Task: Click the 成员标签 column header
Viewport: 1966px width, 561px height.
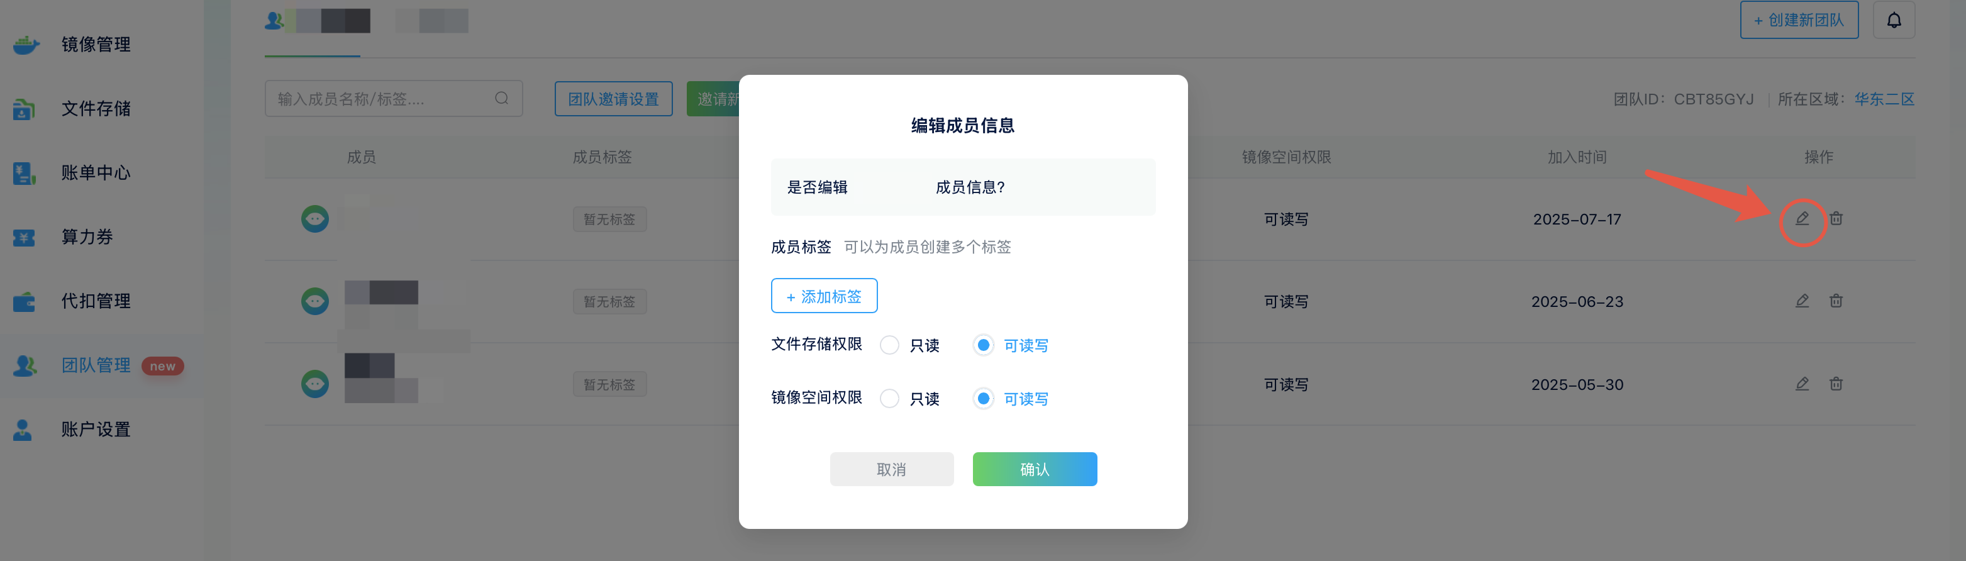Action: click(x=602, y=157)
